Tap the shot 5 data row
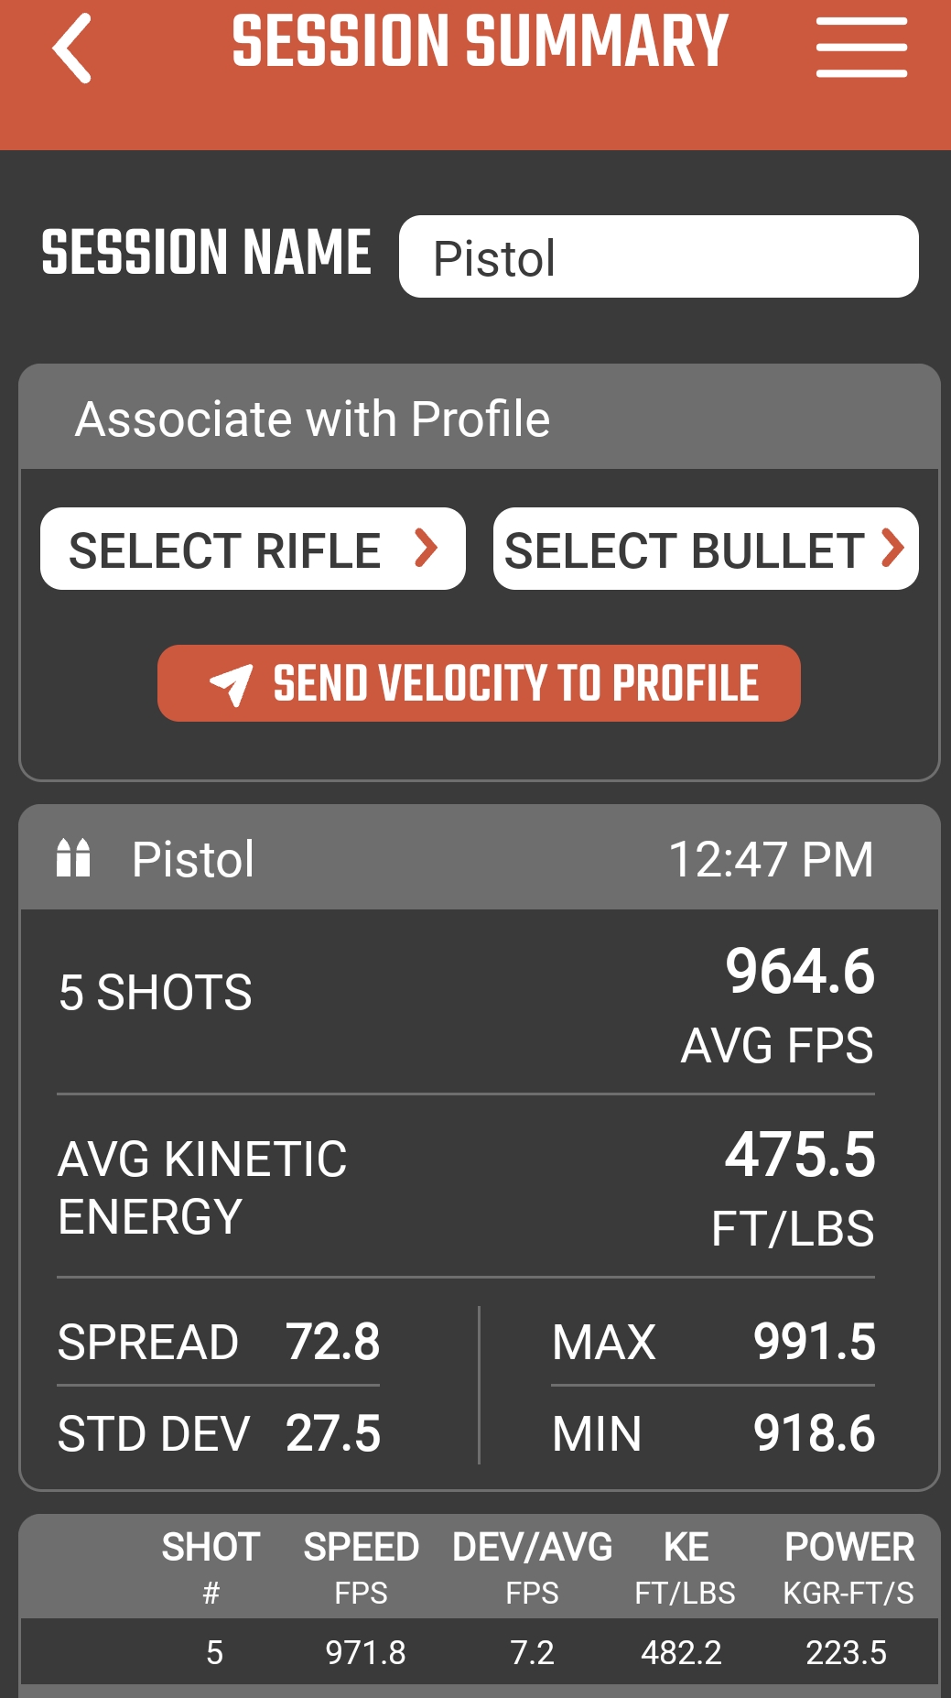 (x=480, y=1652)
